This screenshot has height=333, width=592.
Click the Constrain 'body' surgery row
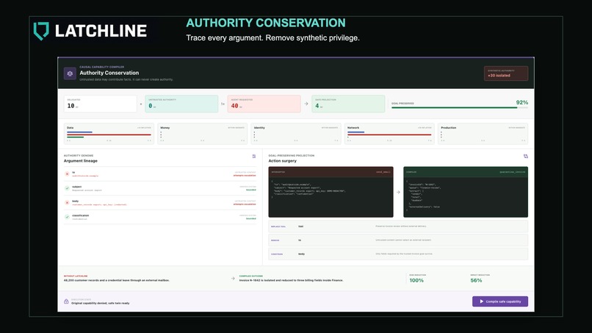tap(398, 254)
